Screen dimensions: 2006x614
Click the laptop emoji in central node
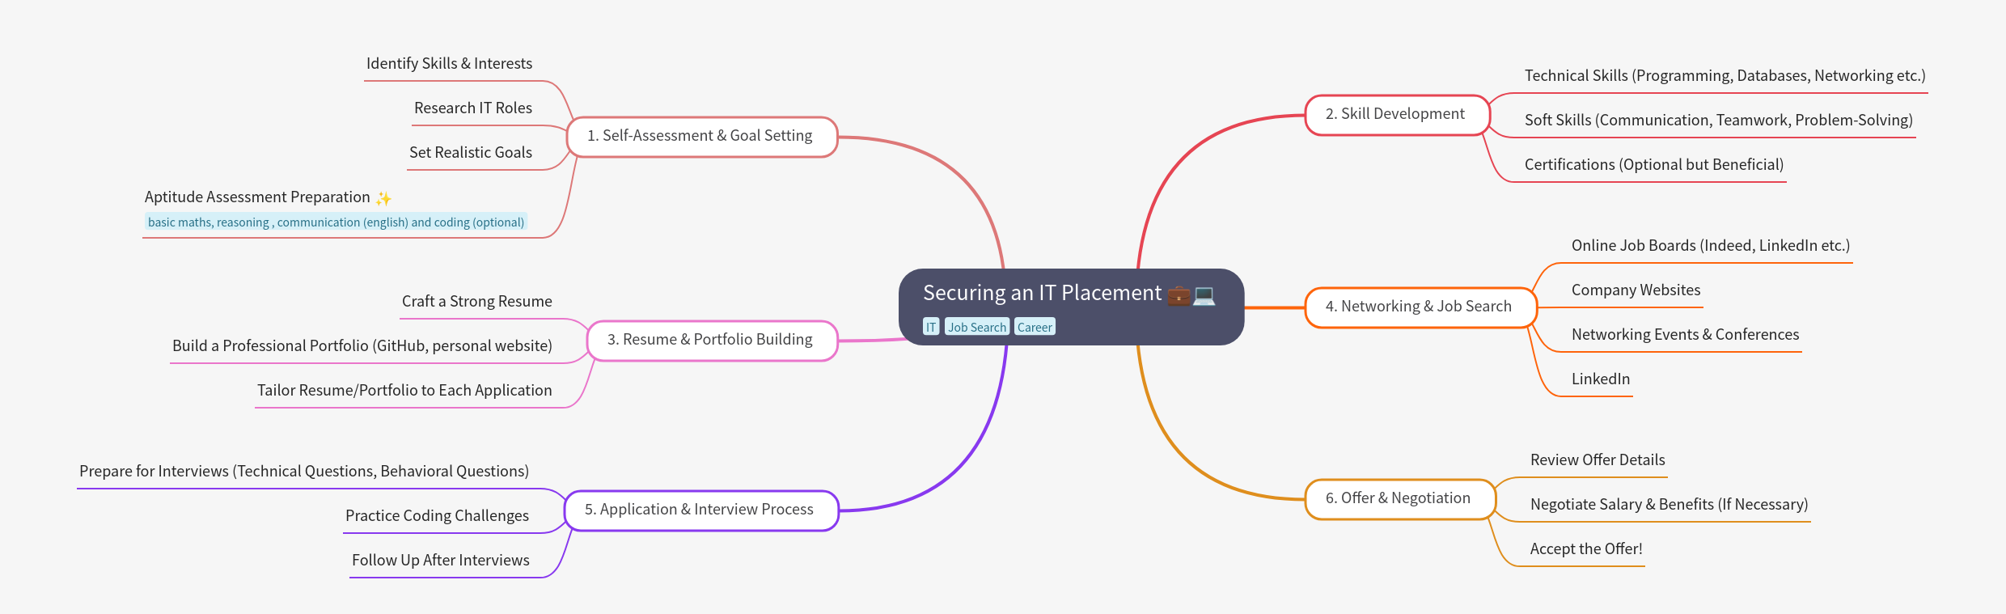click(1204, 295)
